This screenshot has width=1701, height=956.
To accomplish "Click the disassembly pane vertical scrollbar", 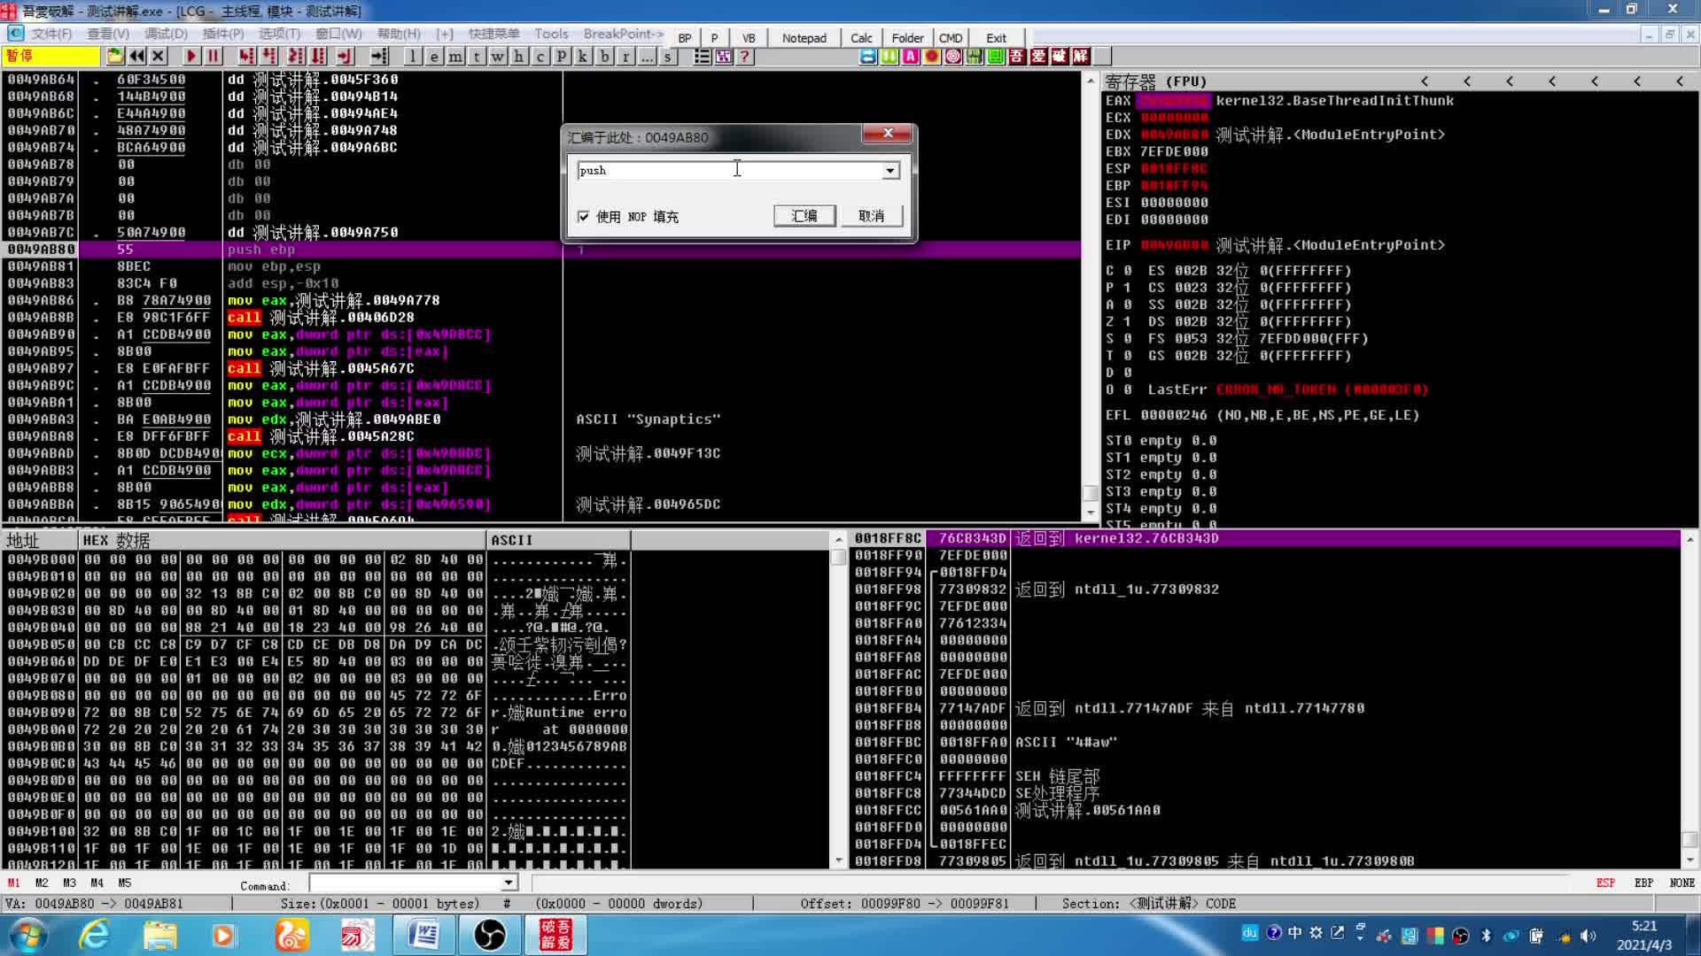I will pos(1091,297).
